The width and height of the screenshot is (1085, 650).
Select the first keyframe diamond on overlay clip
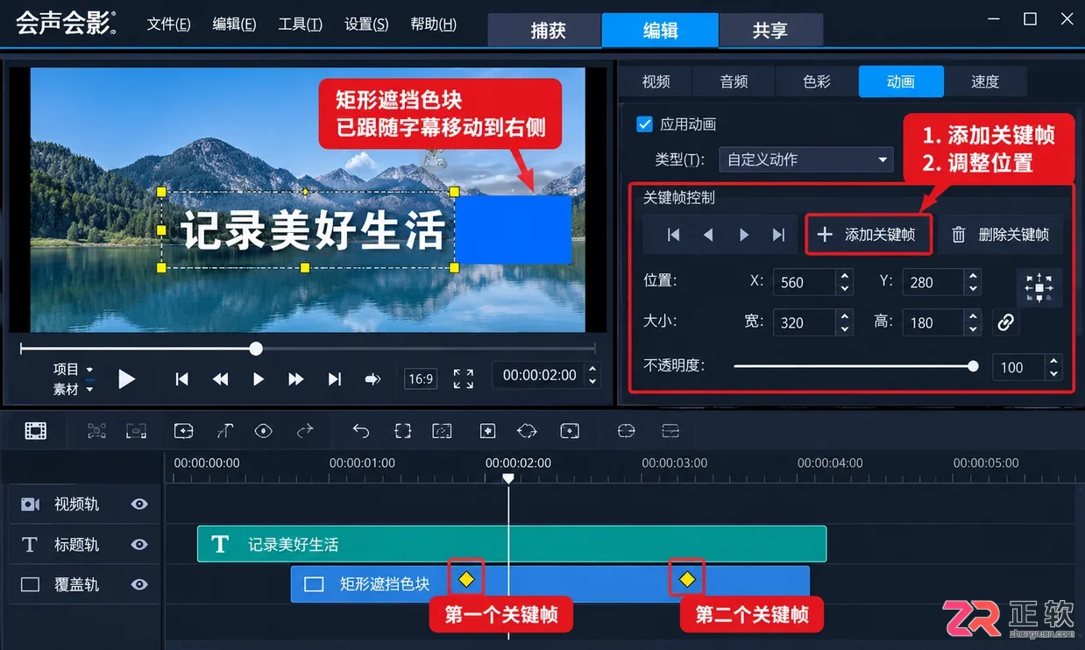tap(466, 579)
